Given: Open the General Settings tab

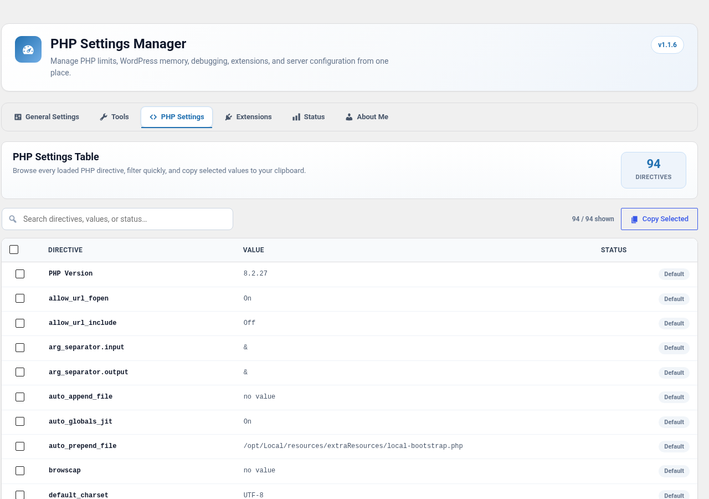Looking at the screenshot, I should click(47, 117).
